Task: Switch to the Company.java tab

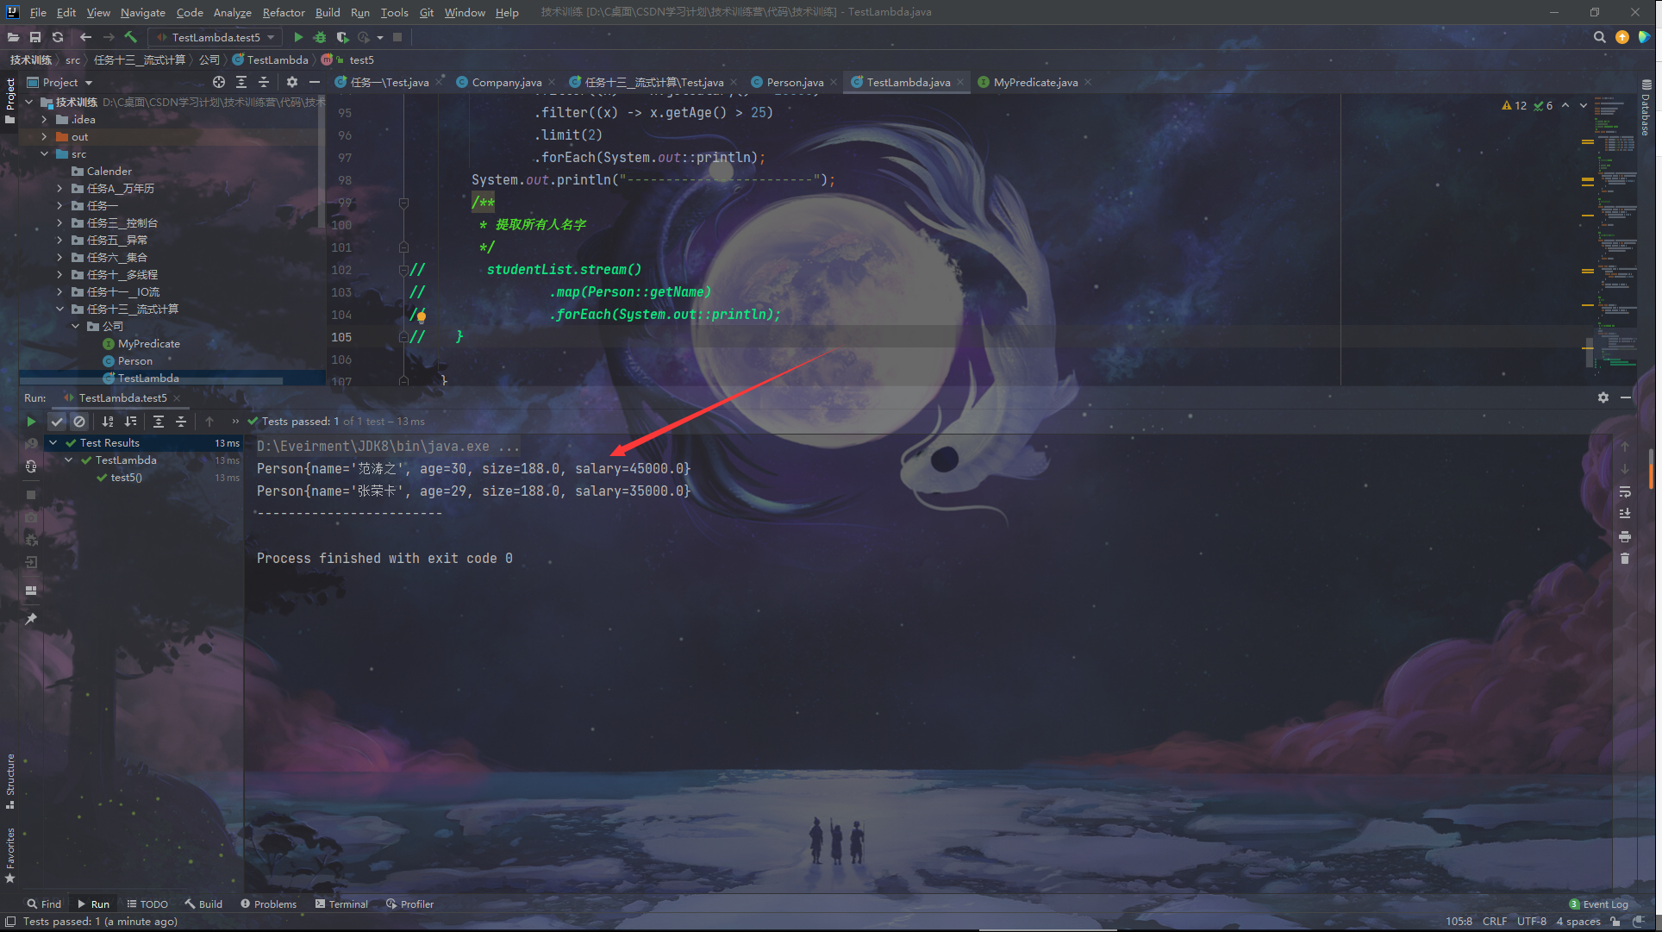Action: 506,82
